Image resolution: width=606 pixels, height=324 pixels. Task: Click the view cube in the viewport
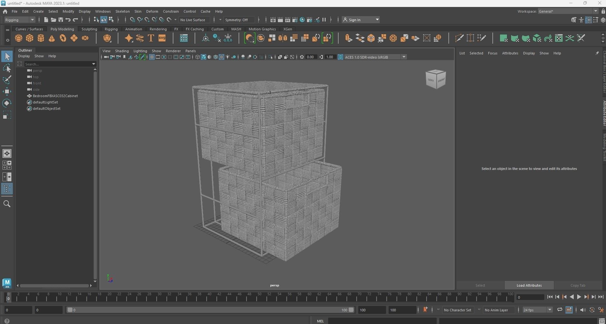pos(436,79)
